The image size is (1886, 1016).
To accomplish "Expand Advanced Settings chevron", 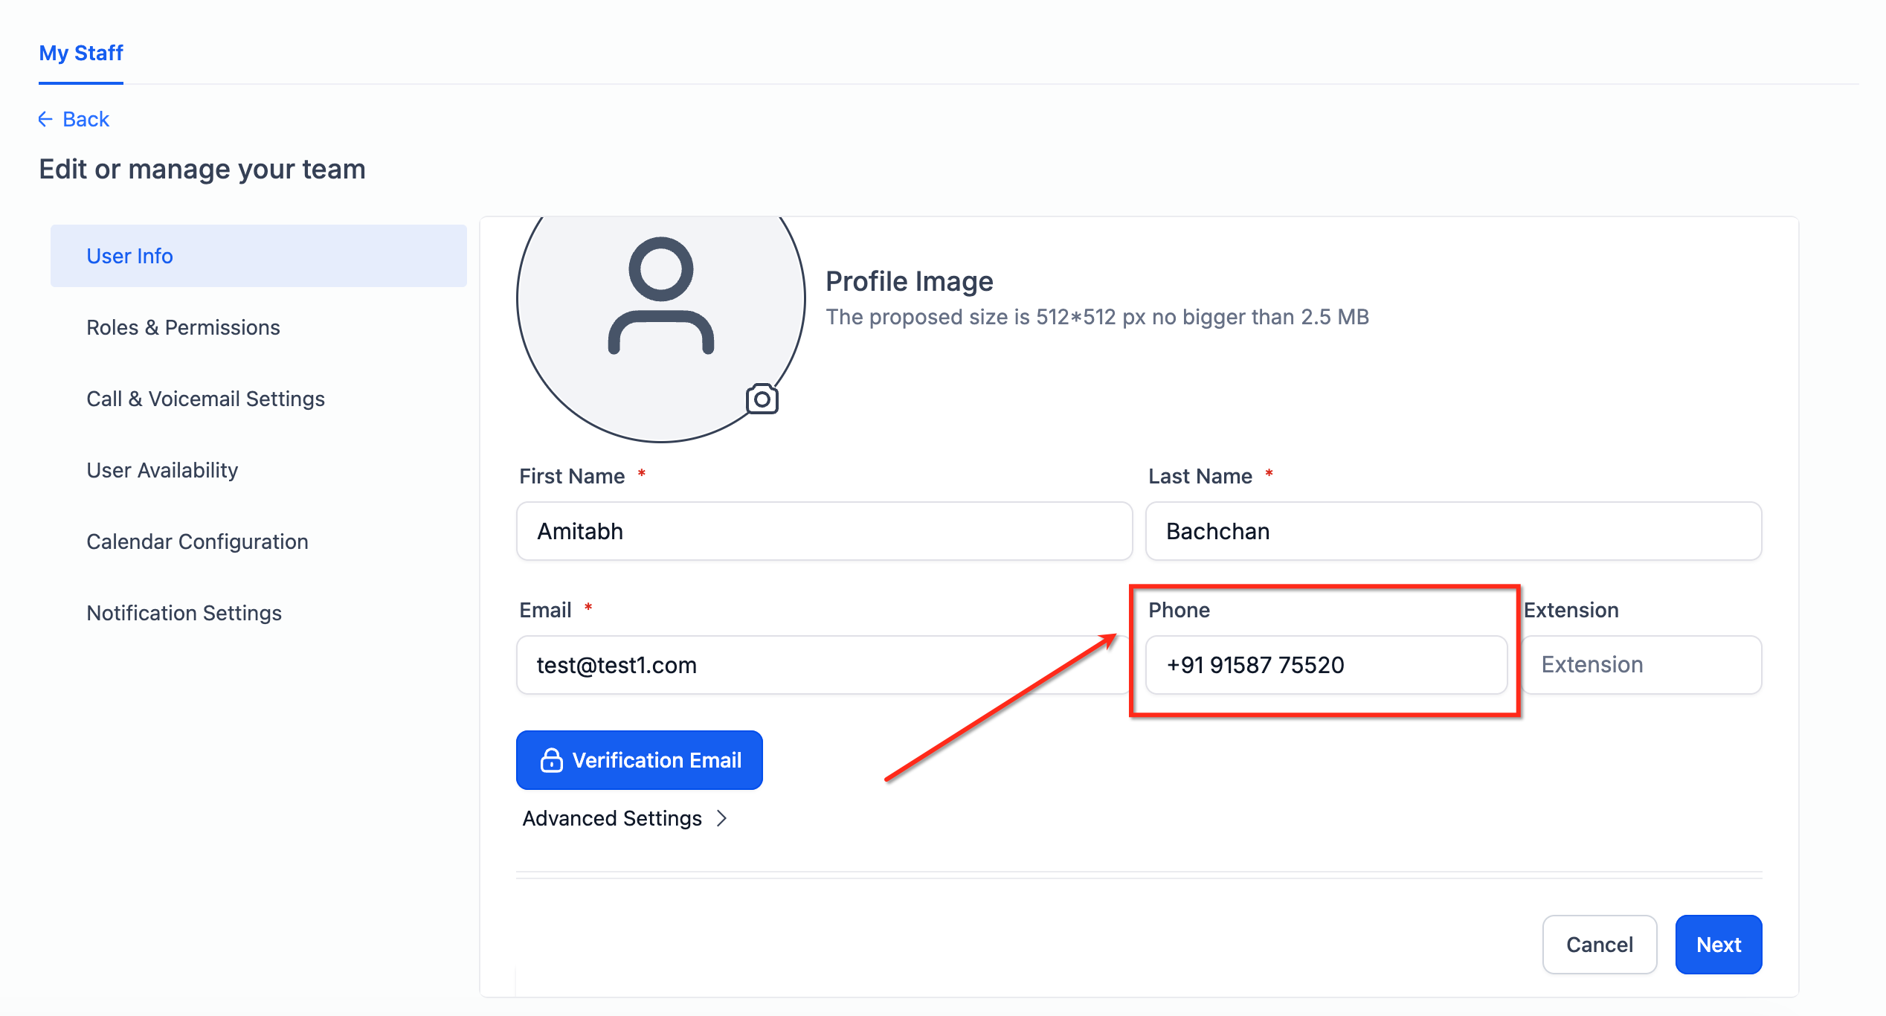I will pos(721,818).
